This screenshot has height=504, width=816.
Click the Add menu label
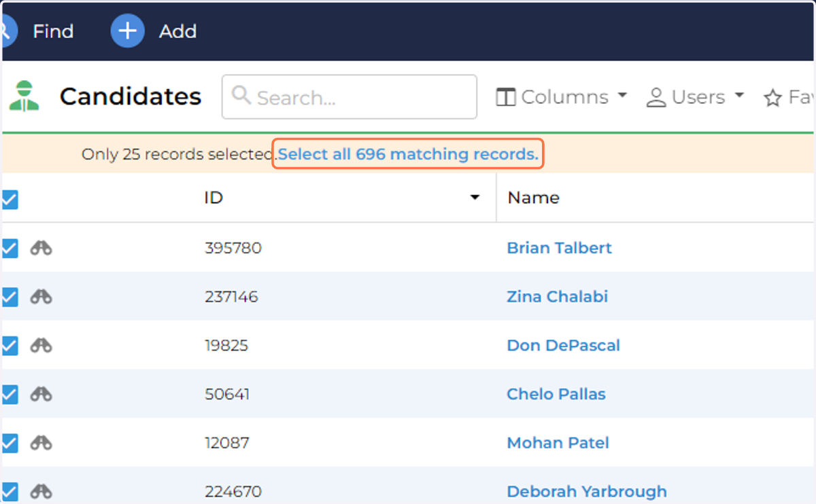coord(178,31)
